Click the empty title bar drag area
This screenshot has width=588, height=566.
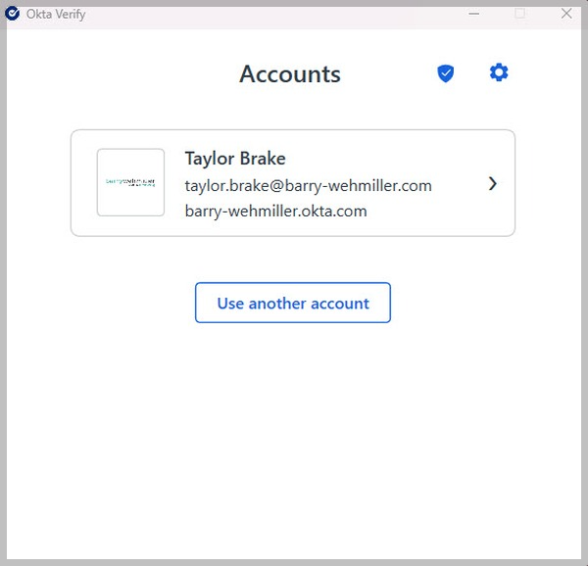point(274,14)
